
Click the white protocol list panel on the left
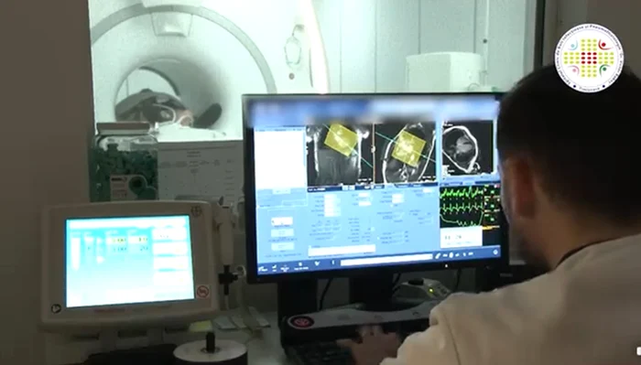(x=280, y=158)
